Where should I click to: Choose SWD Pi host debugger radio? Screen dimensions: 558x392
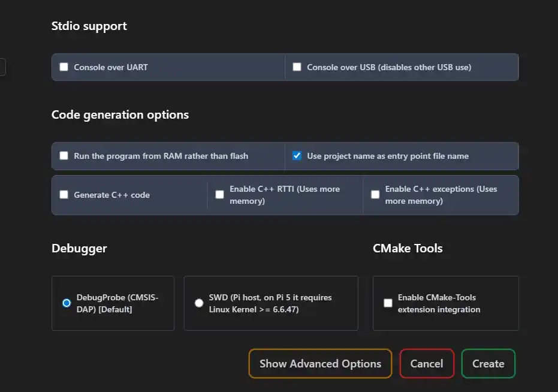pyautogui.click(x=199, y=303)
